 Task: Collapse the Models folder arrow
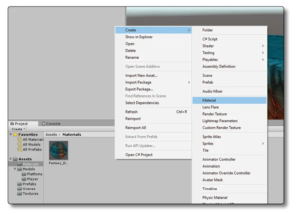pyautogui.click(x=15, y=169)
